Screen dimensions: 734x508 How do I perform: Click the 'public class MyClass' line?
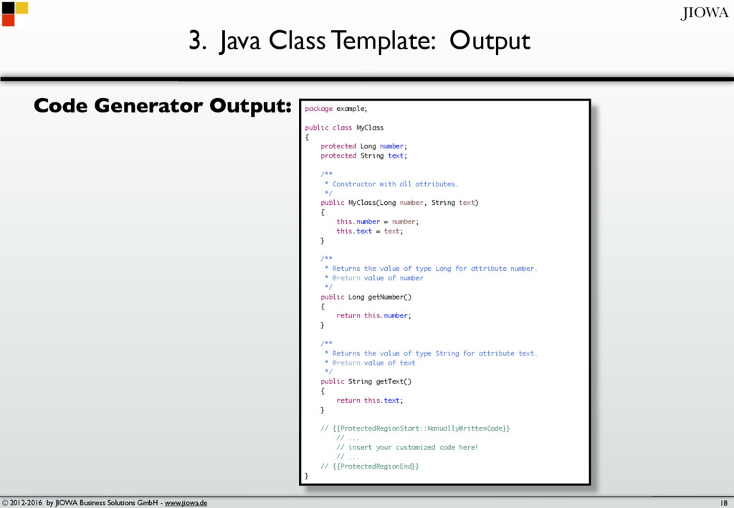tap(344, 128)
